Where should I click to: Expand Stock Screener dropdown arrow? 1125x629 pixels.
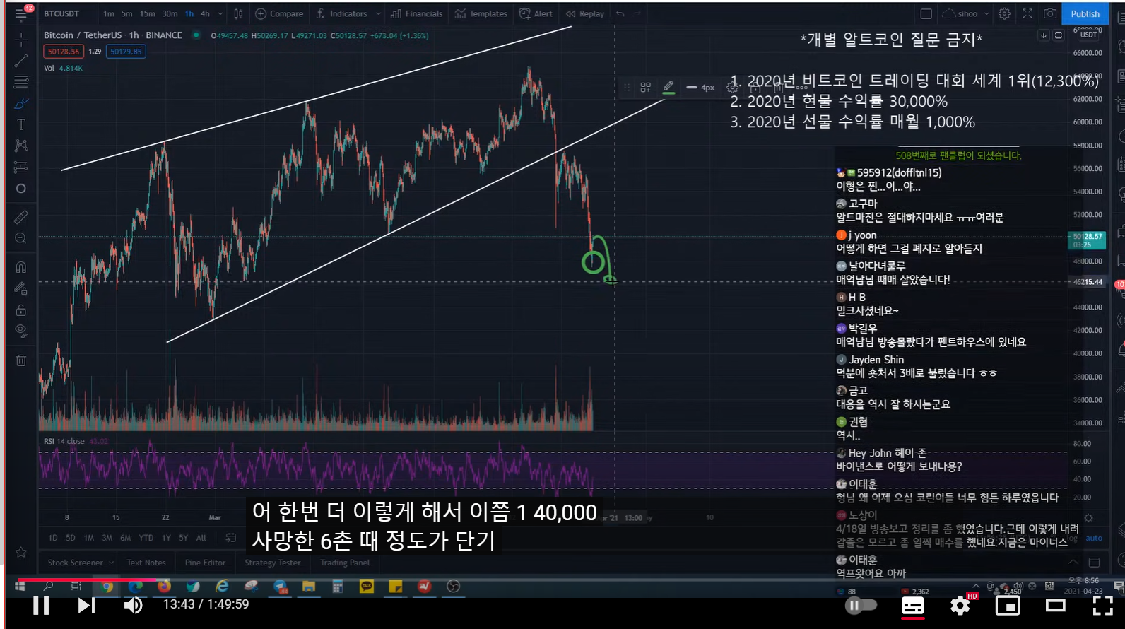coord(112,563)
